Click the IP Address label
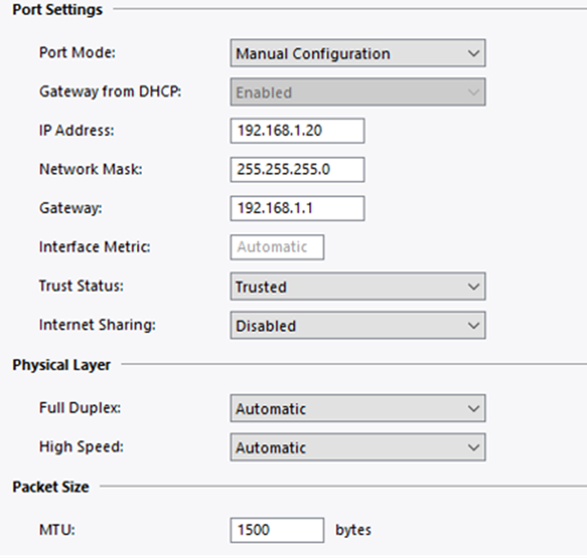Image resolution: width=587 pixels, height=559 pixels. pyautogui.click(x=77, y=130)
